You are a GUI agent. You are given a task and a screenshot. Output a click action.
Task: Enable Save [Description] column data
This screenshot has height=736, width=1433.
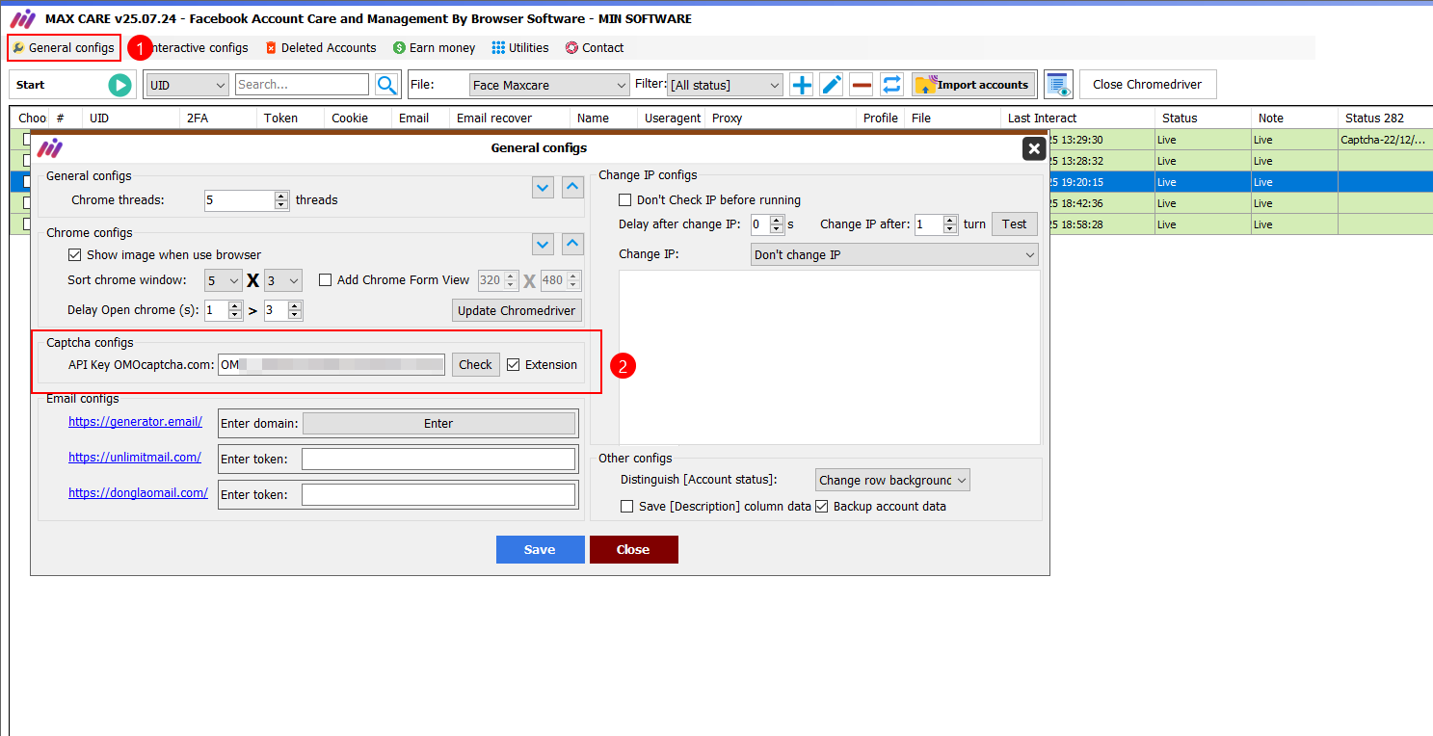point(627,507)
